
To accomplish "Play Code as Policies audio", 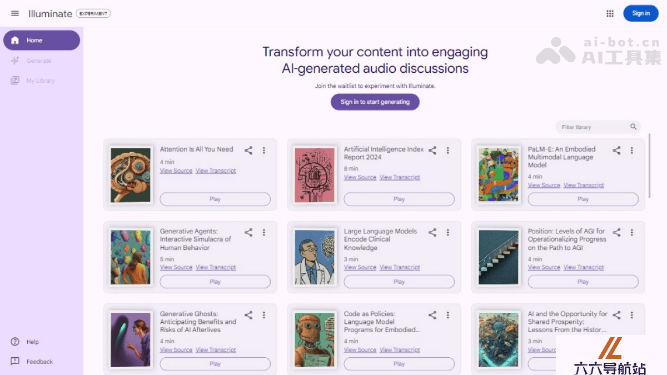I will point(399,364).
